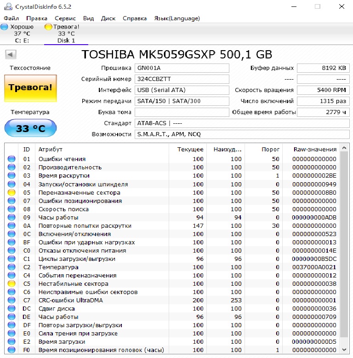
Task: Click the Прошивка field GN001A
Action: click(x=182, y=68)
